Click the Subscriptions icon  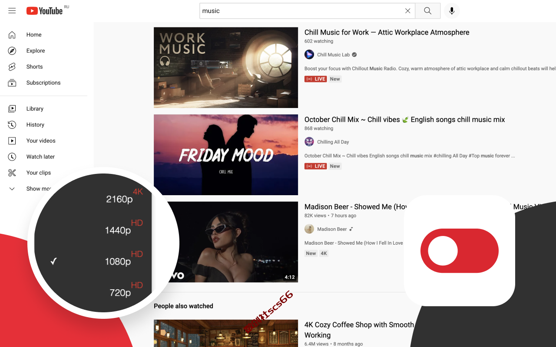click(x=12, y=83)
